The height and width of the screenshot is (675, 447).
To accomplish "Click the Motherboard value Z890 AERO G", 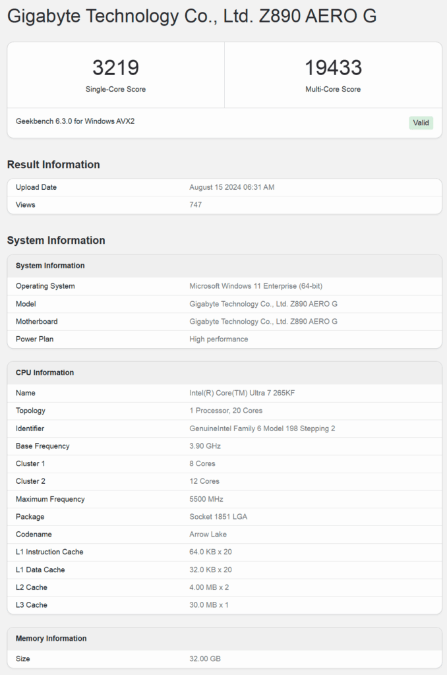I will coord(263,322).
